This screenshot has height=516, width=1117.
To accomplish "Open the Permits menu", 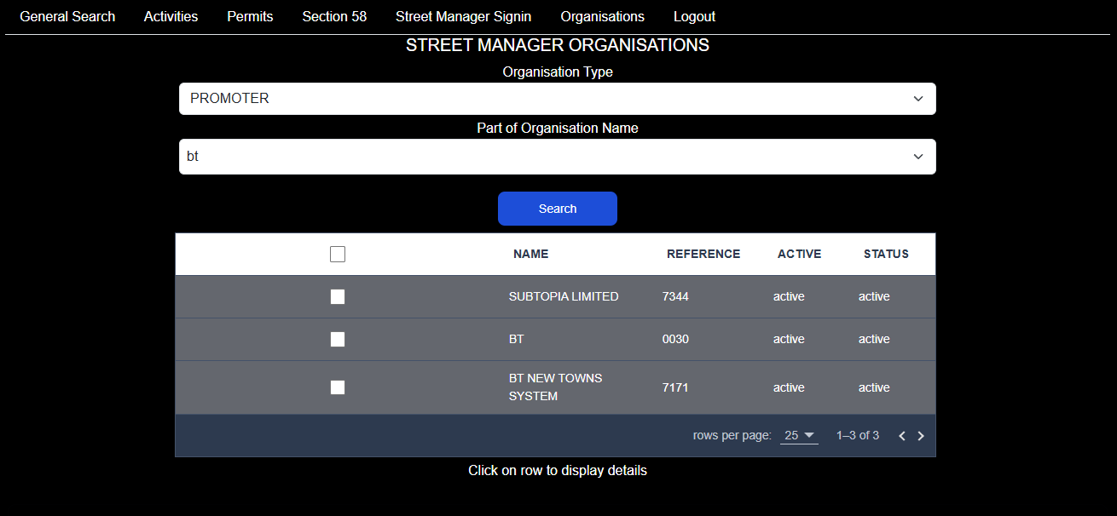I will (x=249, y=16).
